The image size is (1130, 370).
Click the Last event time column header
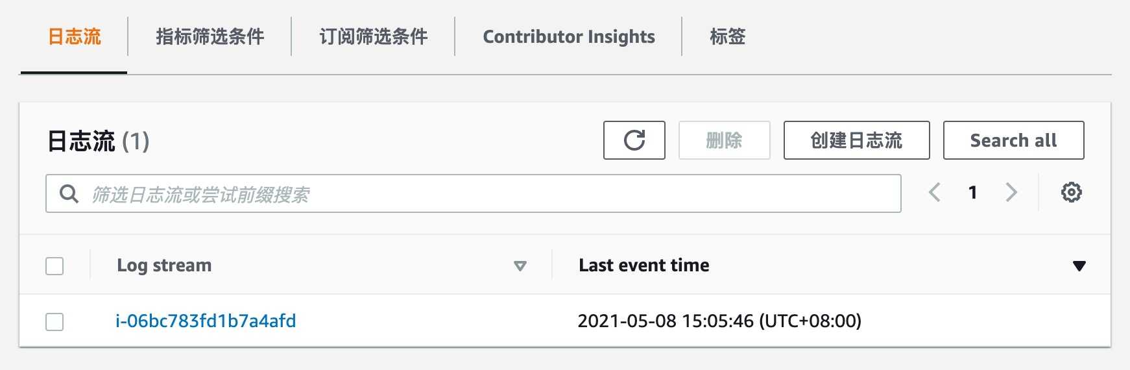pos(643,265)
